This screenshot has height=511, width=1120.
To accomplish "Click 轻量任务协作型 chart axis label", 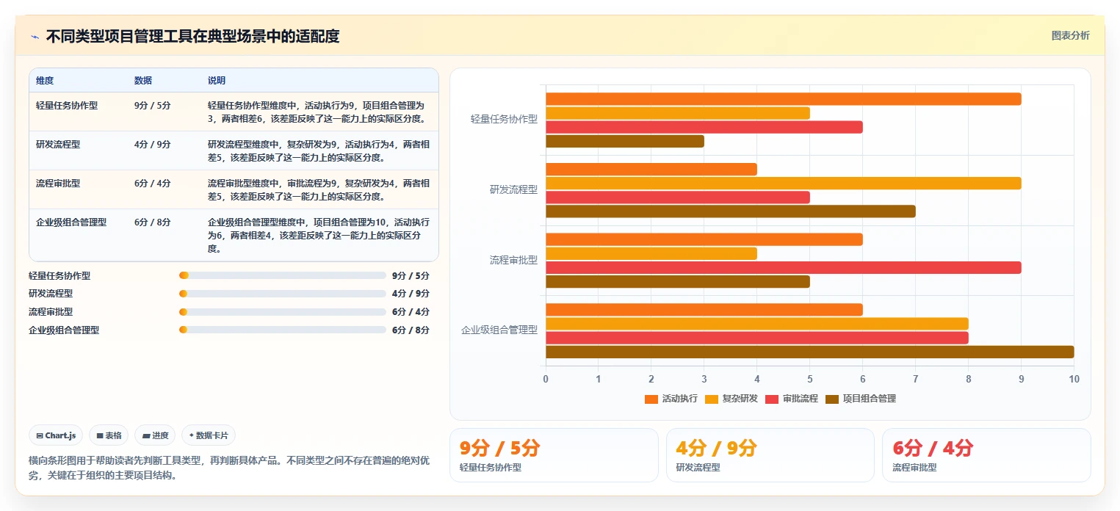I will tap(504, 119).
